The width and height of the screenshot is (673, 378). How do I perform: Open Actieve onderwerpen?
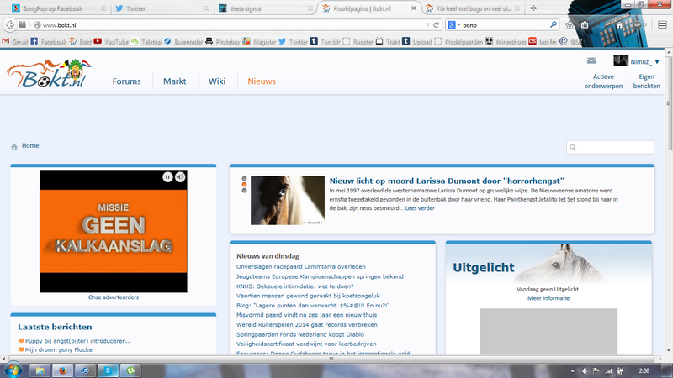tap(603, 81)
